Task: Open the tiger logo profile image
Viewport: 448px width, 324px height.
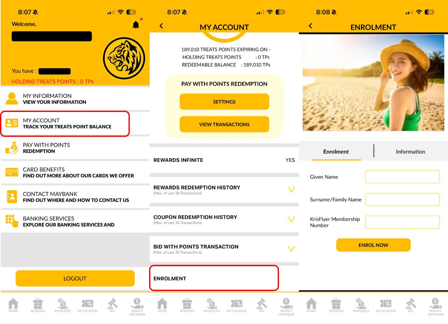Action: tap(124, 57)
